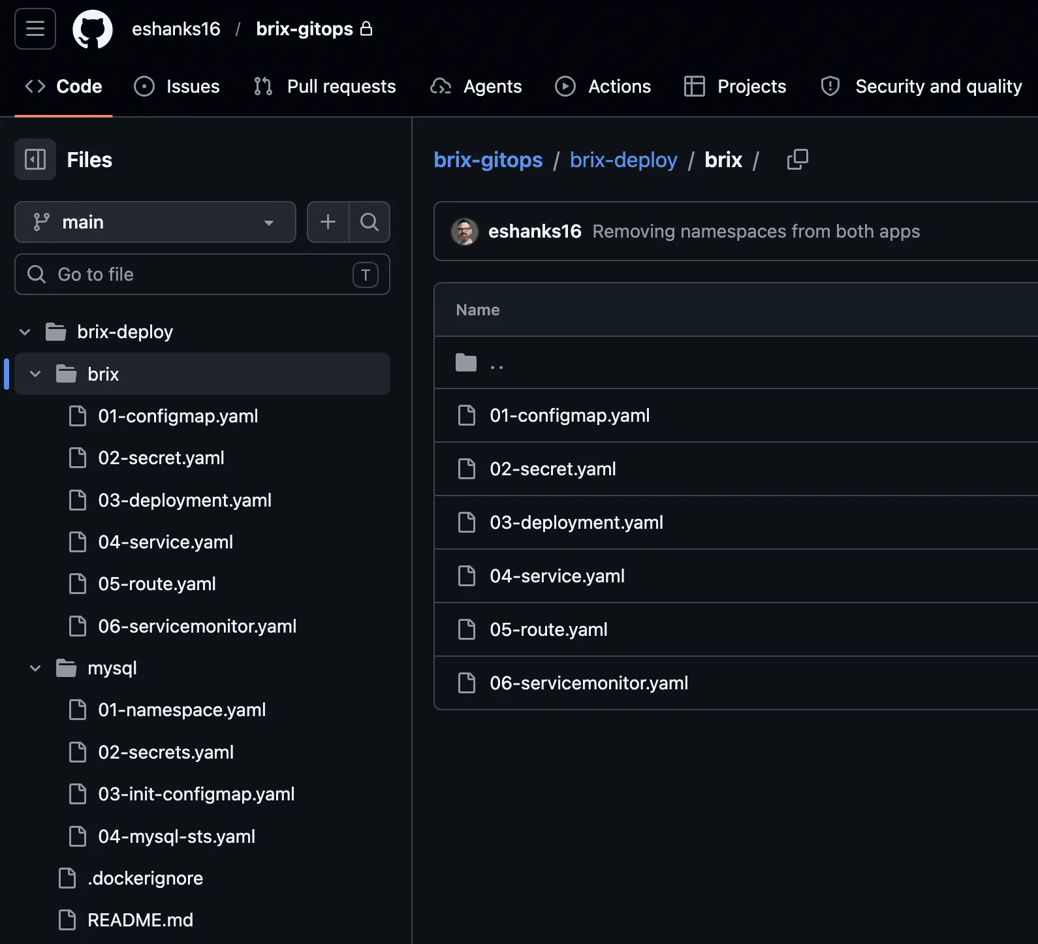Open 06-servicemonitor.yaml in file table
The image size is (1038, 944).
pyautogui.click(x=589, y=683)
